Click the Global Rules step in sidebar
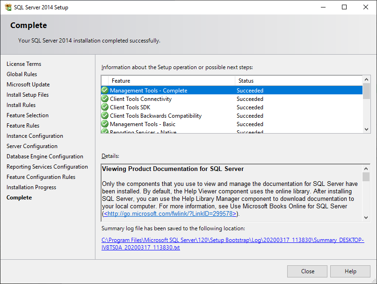Screen dimensions: 377x284 22,74
